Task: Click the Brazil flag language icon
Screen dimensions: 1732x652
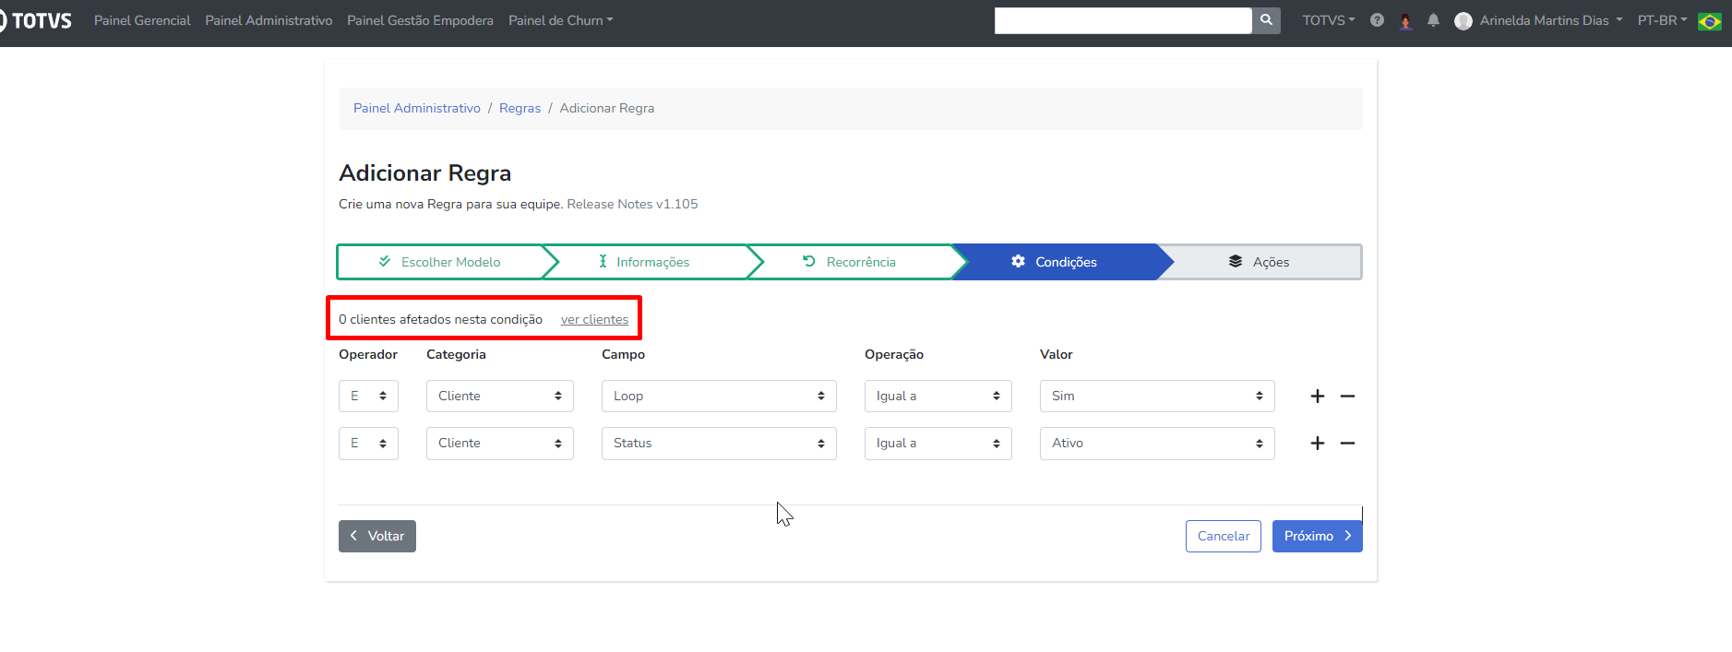Action: click(1710, 21)
